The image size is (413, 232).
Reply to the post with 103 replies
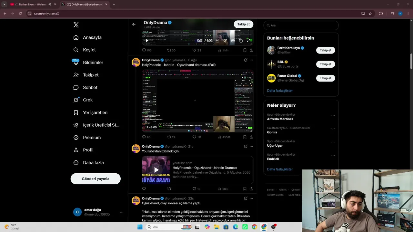click(x=147, y=50)
